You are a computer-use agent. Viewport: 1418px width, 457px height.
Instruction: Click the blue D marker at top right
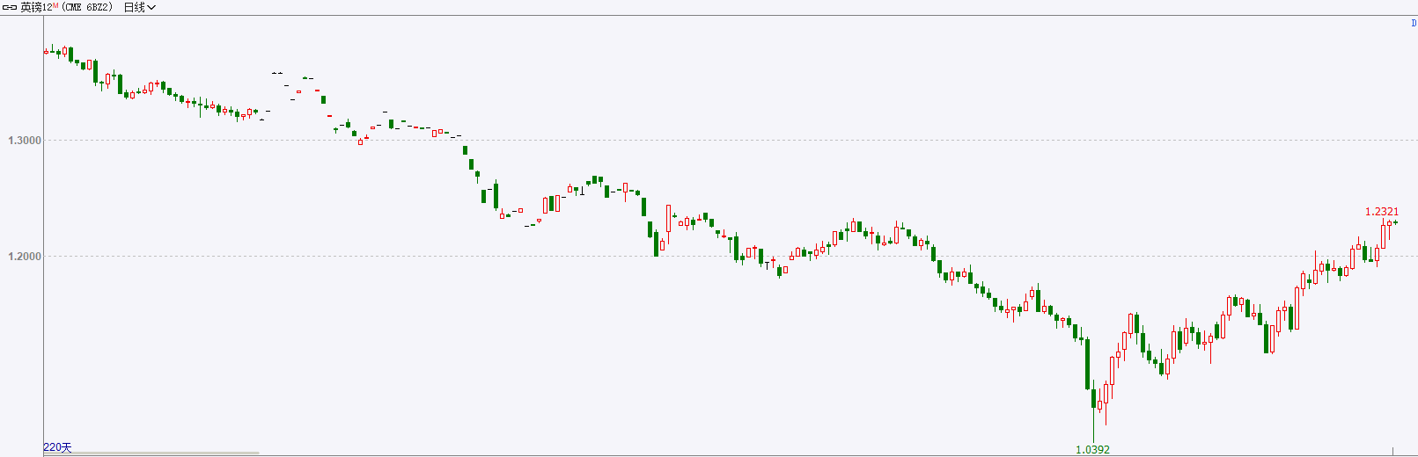1414,24
